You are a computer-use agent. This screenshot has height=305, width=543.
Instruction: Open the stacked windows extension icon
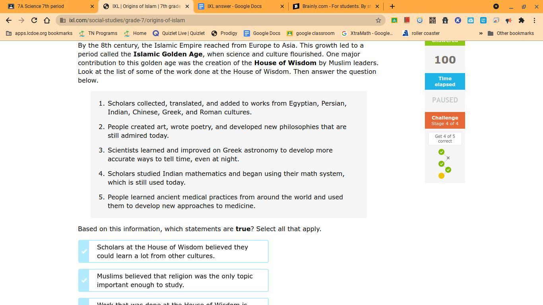tap(496, 20)
